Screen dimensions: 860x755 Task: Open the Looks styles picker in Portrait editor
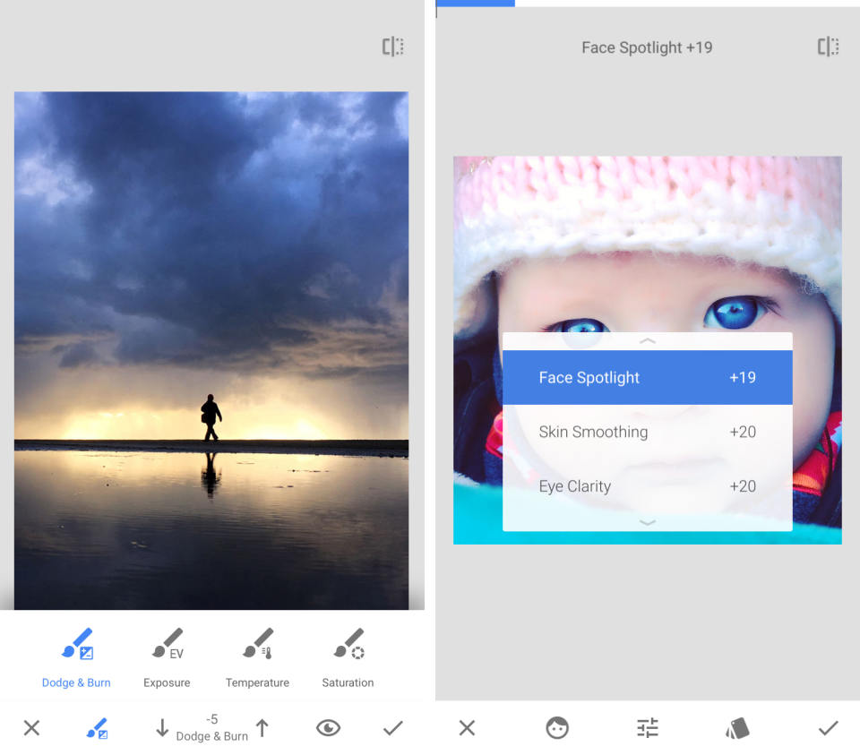click(x=736, y=728)
